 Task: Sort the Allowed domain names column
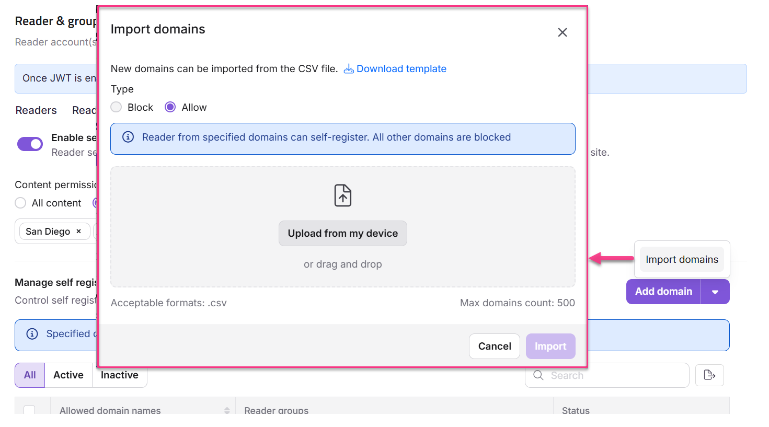point(227,411)
